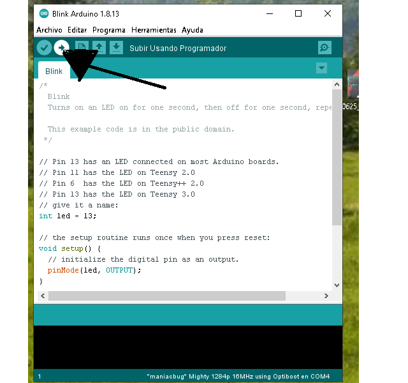Open the Herramientas menu
The height and width of the screenshot is (383, 408).
(x=154, y=30)
